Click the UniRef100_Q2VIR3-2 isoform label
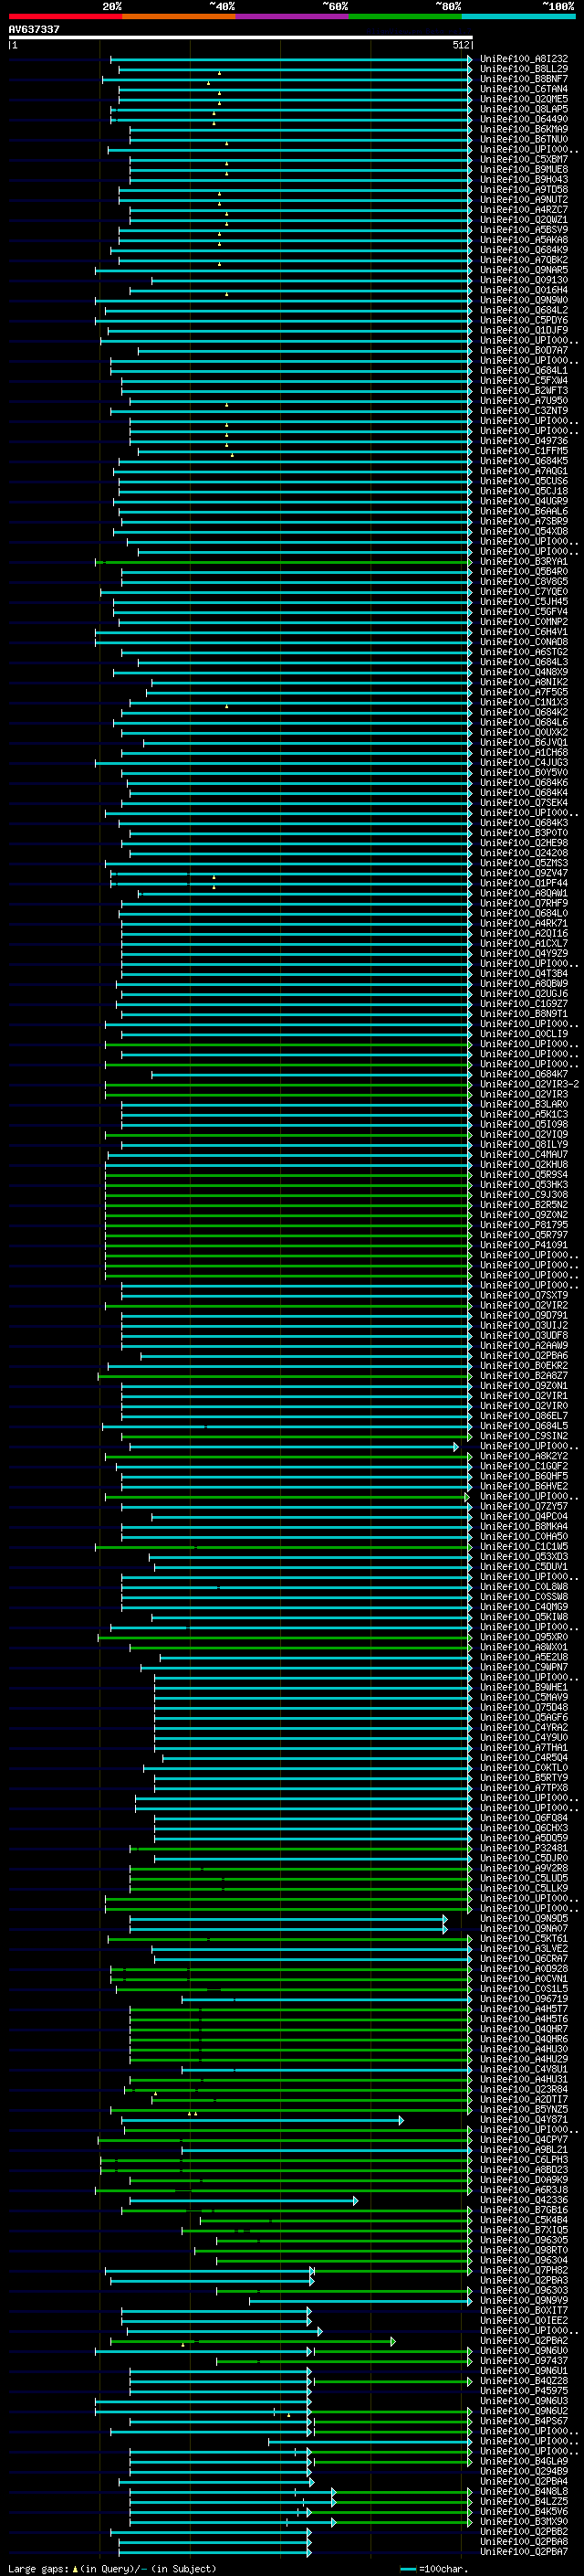Screen dimensions: 584x2576 529,1084
